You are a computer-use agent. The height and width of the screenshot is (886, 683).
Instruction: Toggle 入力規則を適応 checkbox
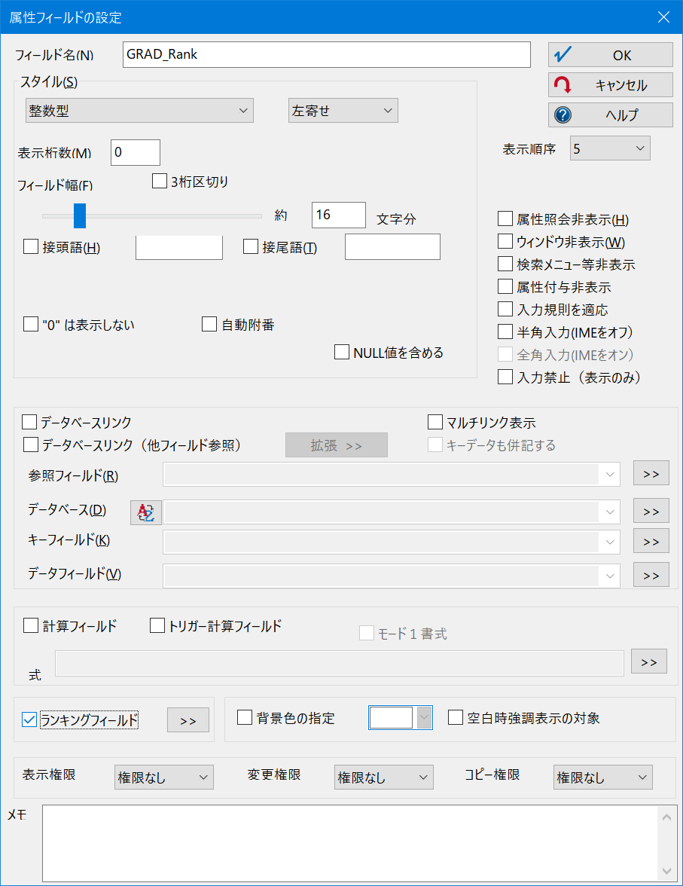505,309
